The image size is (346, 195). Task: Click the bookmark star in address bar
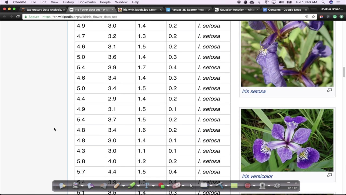[313, 17]
